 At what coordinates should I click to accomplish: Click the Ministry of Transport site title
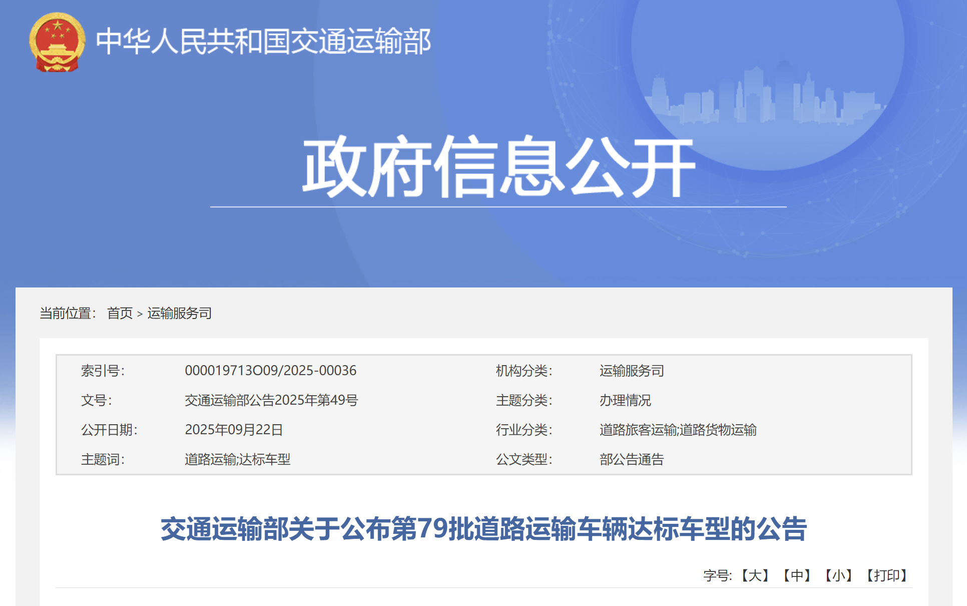tap(263, 41)
